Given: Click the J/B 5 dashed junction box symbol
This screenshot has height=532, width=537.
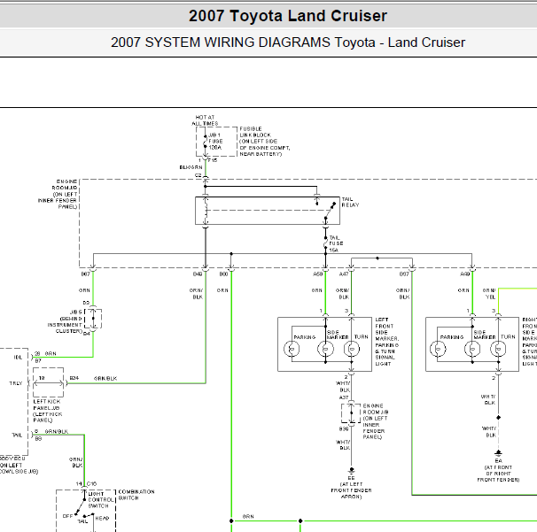Looking at the screenshot, I should coord(93,319).
